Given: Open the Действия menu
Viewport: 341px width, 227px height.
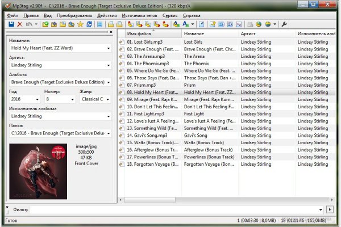Looking at the screenshot, I should point(107,15).
